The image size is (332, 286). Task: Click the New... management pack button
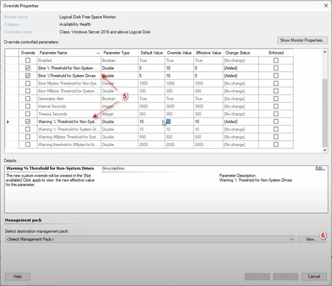[x=311, y=239]
